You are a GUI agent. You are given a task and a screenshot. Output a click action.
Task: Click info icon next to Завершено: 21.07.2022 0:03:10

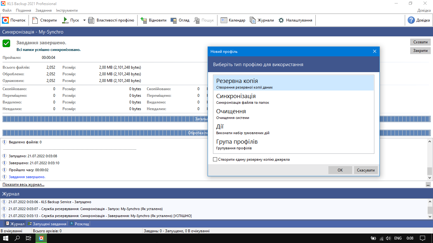pos(4,163)
